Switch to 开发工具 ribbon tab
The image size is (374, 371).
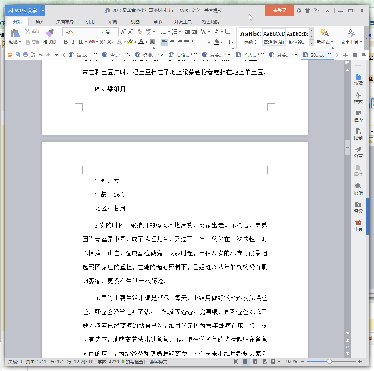183,22
